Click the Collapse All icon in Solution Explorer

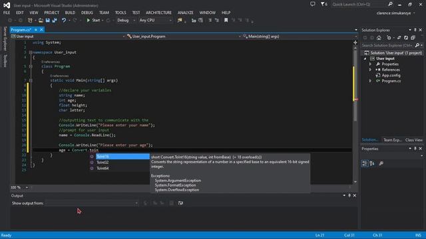tap(413, 38)
